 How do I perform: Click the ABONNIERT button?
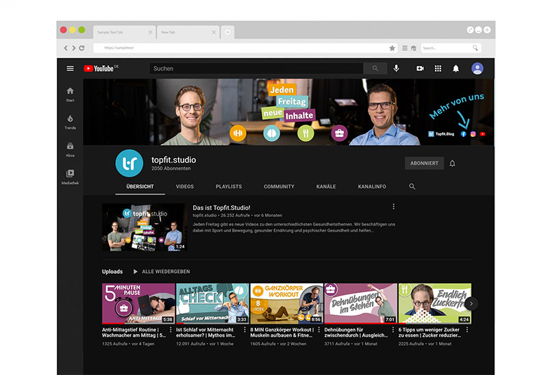[x=424, y=163]
